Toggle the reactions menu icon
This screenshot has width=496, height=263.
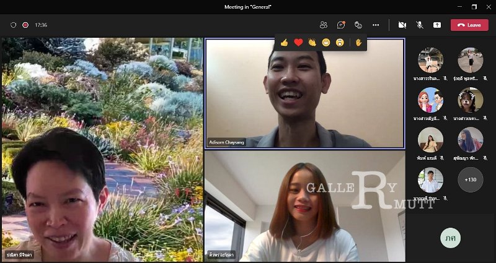click(358, 25)
